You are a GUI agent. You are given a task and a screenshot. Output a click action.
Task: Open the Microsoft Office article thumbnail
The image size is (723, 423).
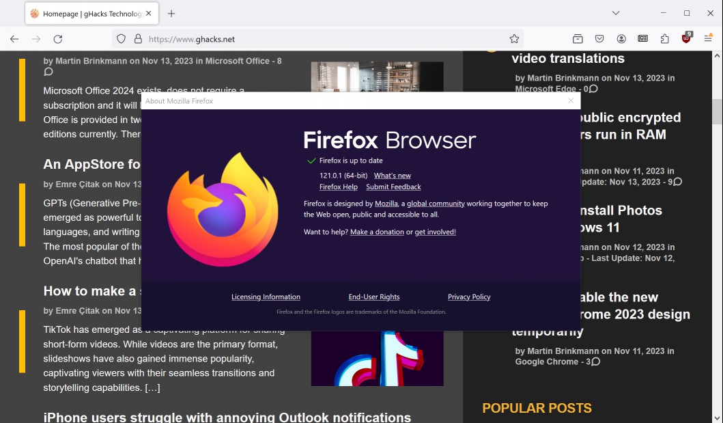tap(377, 77)
